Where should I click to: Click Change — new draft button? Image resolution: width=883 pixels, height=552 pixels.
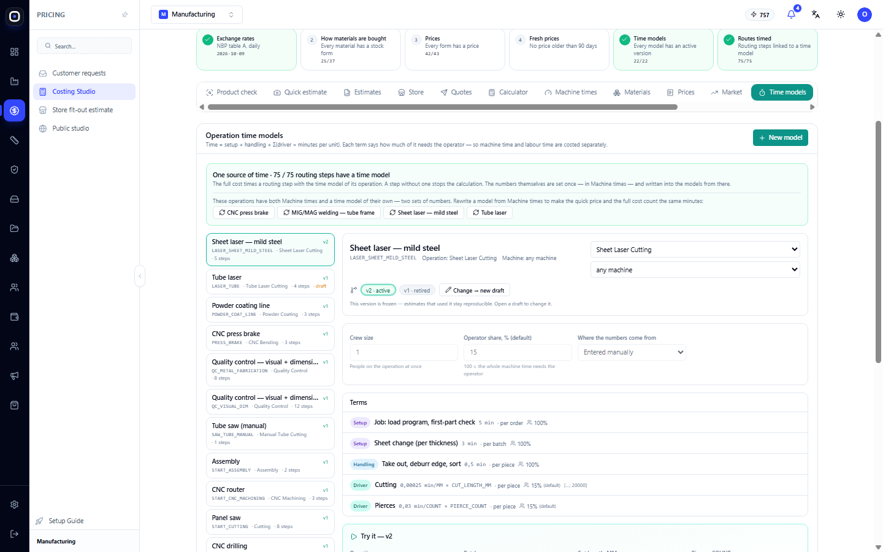(x=475, y=290)
